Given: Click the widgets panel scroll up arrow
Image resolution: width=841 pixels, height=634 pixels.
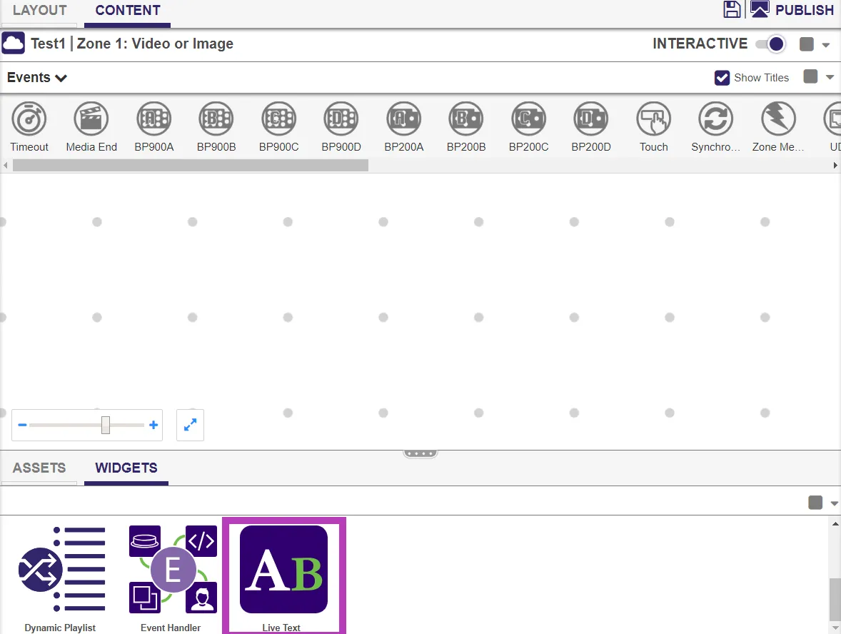Looking at the screenshot, I should [835, 523].
